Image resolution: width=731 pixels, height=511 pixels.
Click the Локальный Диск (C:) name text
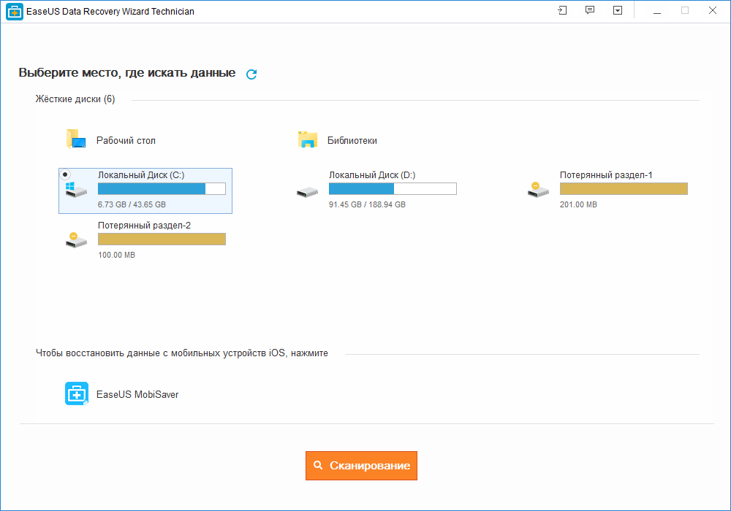coord(141,175)
